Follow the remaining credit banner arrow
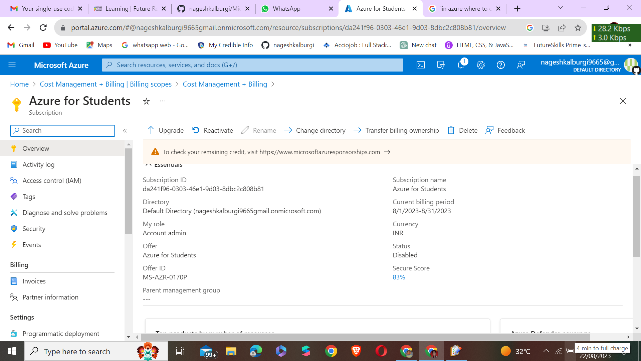Viewport: 641px width, 361px height. pos(387,152)
